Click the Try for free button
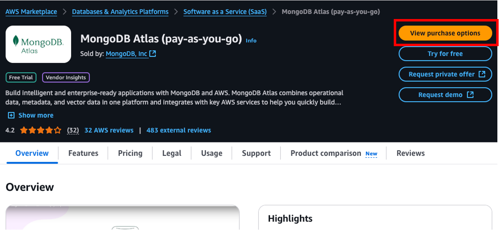 (x=445, y=54)
